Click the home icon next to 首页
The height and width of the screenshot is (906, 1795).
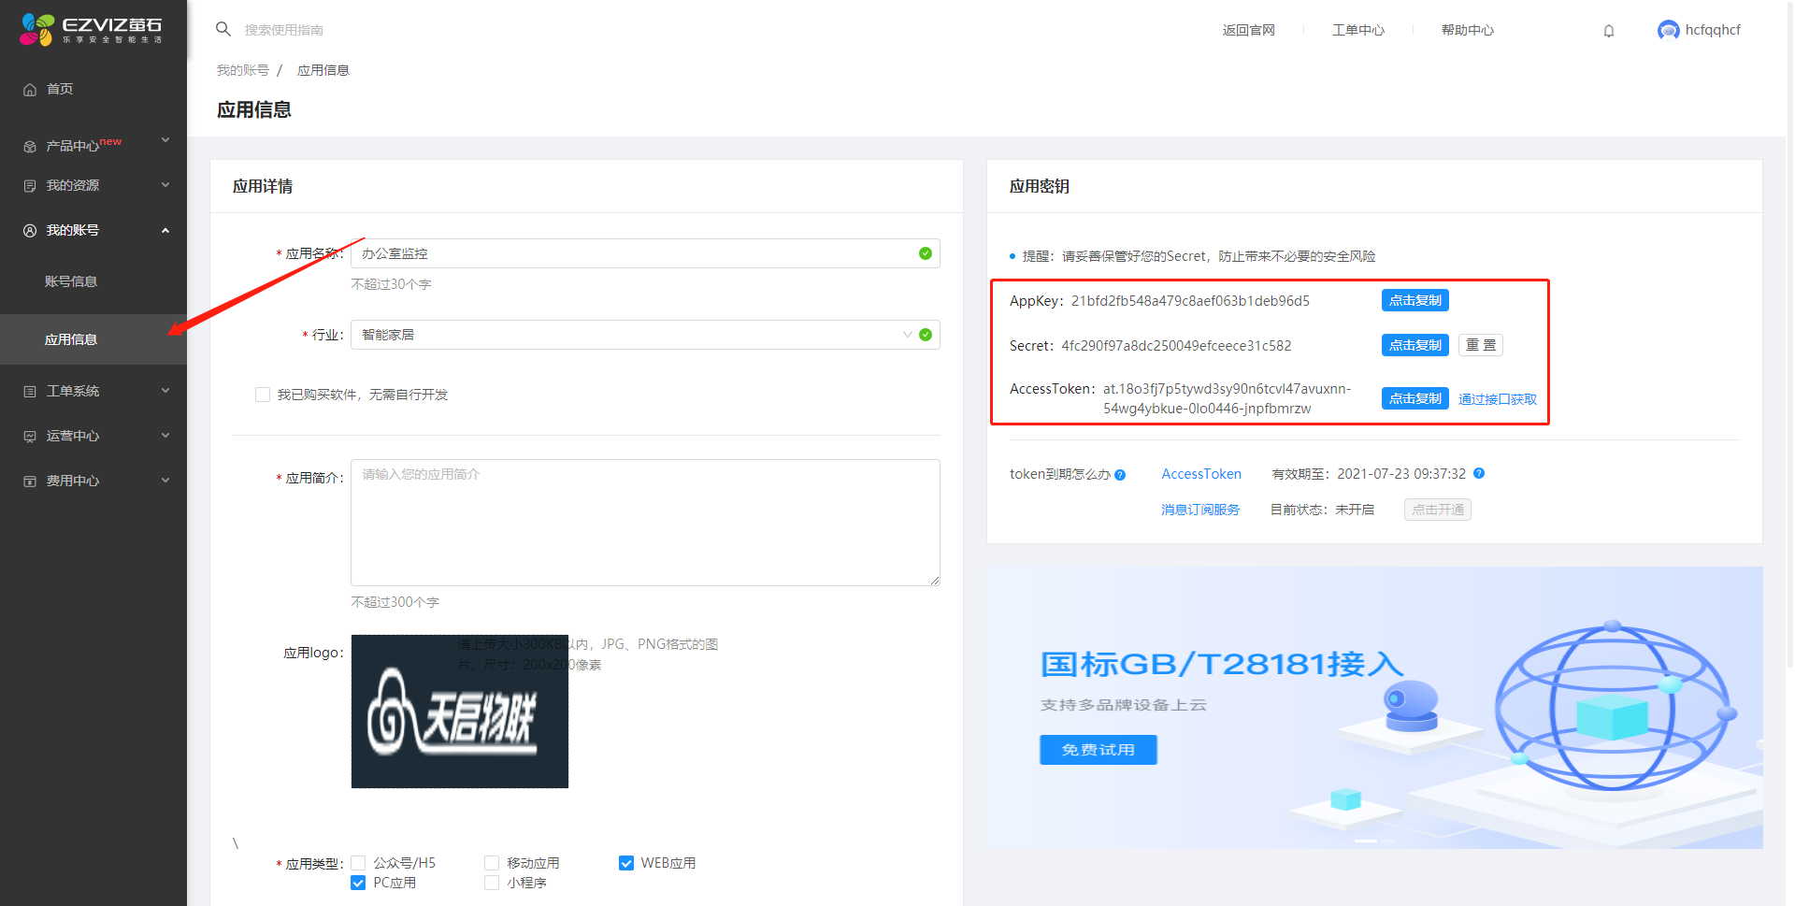coord(30,90)
